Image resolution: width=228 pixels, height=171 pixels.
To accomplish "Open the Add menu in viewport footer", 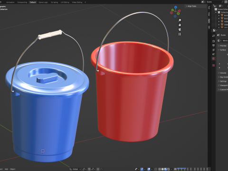I will [x=6, y=169].
